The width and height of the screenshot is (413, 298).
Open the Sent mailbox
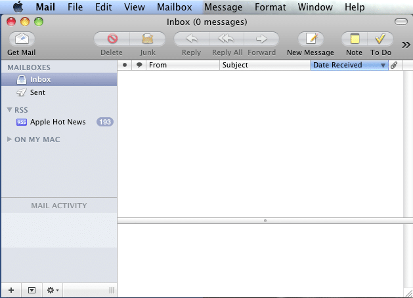59,92
